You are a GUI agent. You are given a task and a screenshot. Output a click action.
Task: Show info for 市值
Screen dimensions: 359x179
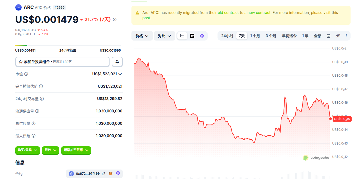(x=26, y=74)
